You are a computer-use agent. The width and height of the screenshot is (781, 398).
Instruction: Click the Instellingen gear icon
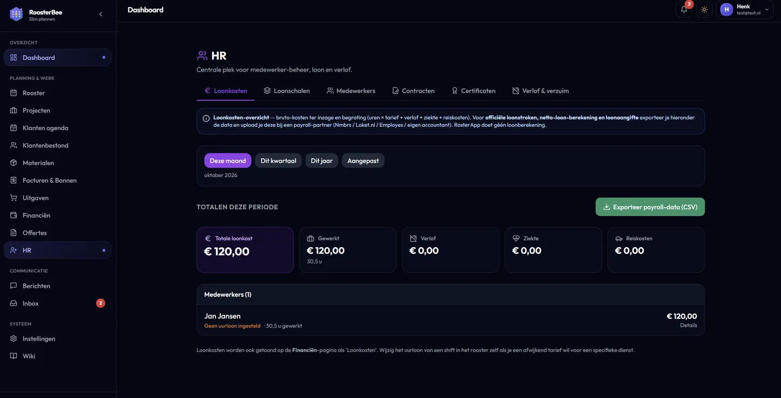click(14, 338)
